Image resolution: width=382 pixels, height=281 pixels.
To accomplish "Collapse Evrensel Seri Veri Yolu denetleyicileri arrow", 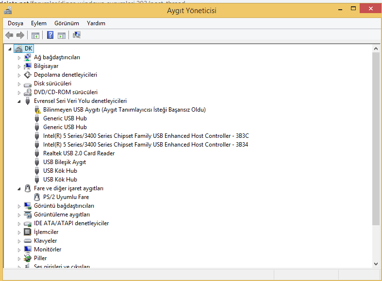I will 19,102.
